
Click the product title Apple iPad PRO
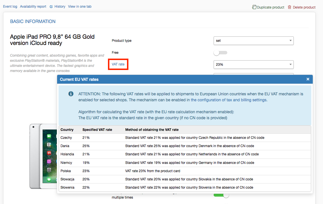pos(52,40)
